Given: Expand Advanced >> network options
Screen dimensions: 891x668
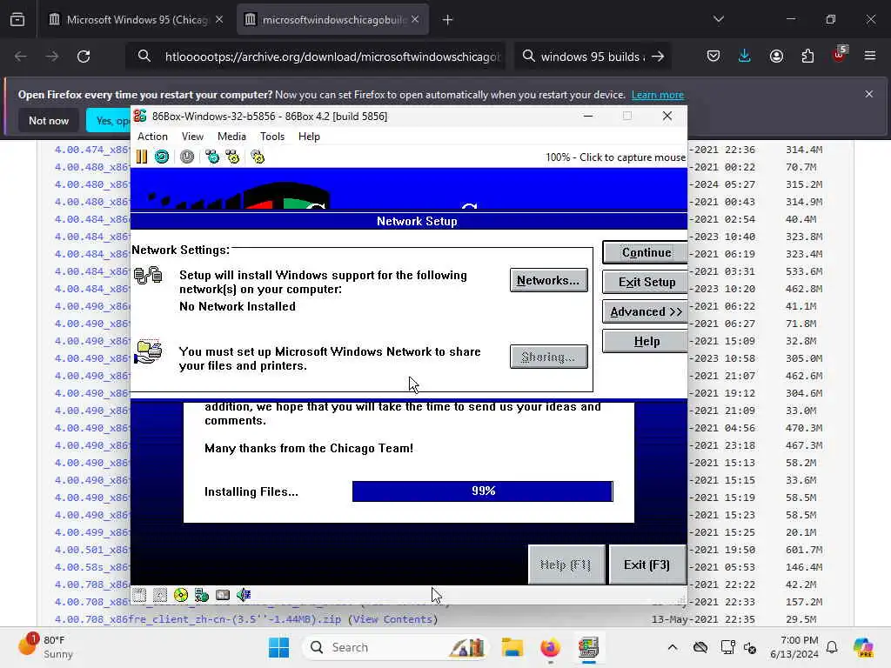Looking at the screenshot, I should click(646, 312).
